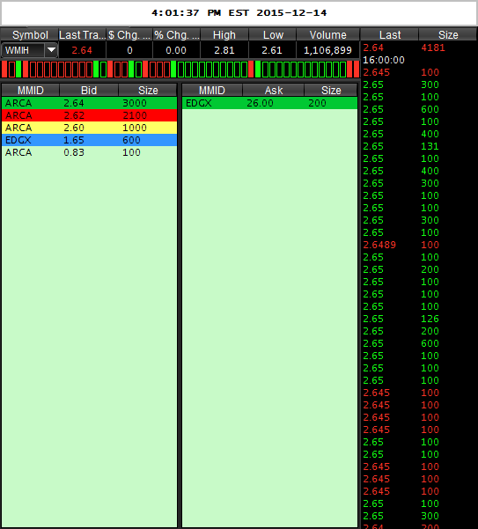
Task: Click the high value 2.81
Action: click(x=224, y=50)
